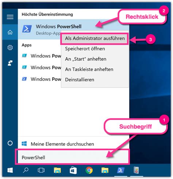Click the Feedback person icon in the sidebar
Image resolution: width=173 pixels, height=179 pixels.
10,63
